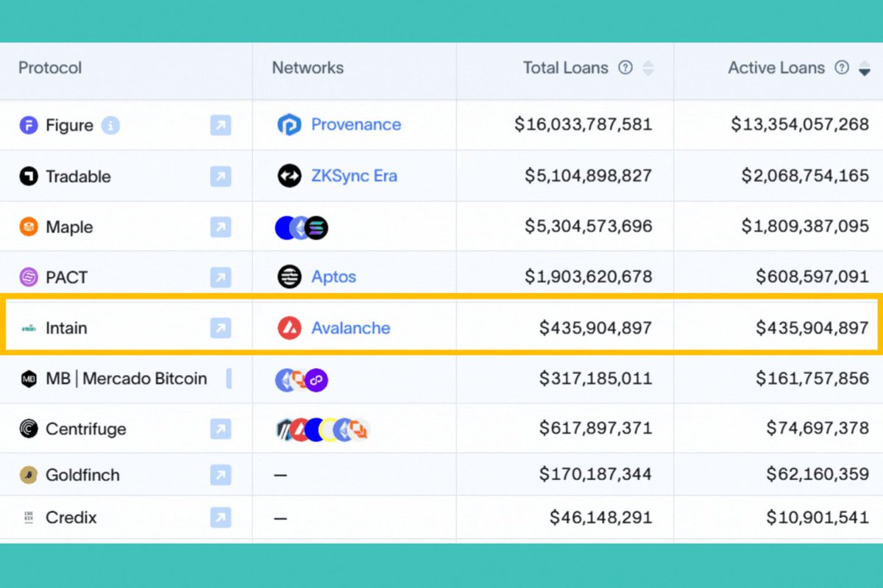883x588 pixels.
Task: Select the Maple protocol name
Action: [x=69, y=227]
